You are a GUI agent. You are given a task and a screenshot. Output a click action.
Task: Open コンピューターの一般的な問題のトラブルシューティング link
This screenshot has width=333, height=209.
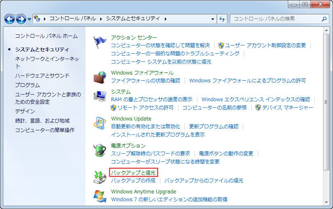pos(175,53)
